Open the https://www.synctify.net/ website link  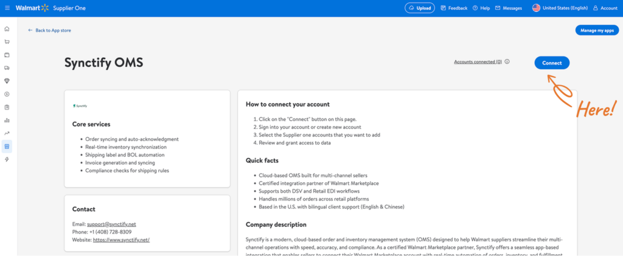click(x=121, y=240)
